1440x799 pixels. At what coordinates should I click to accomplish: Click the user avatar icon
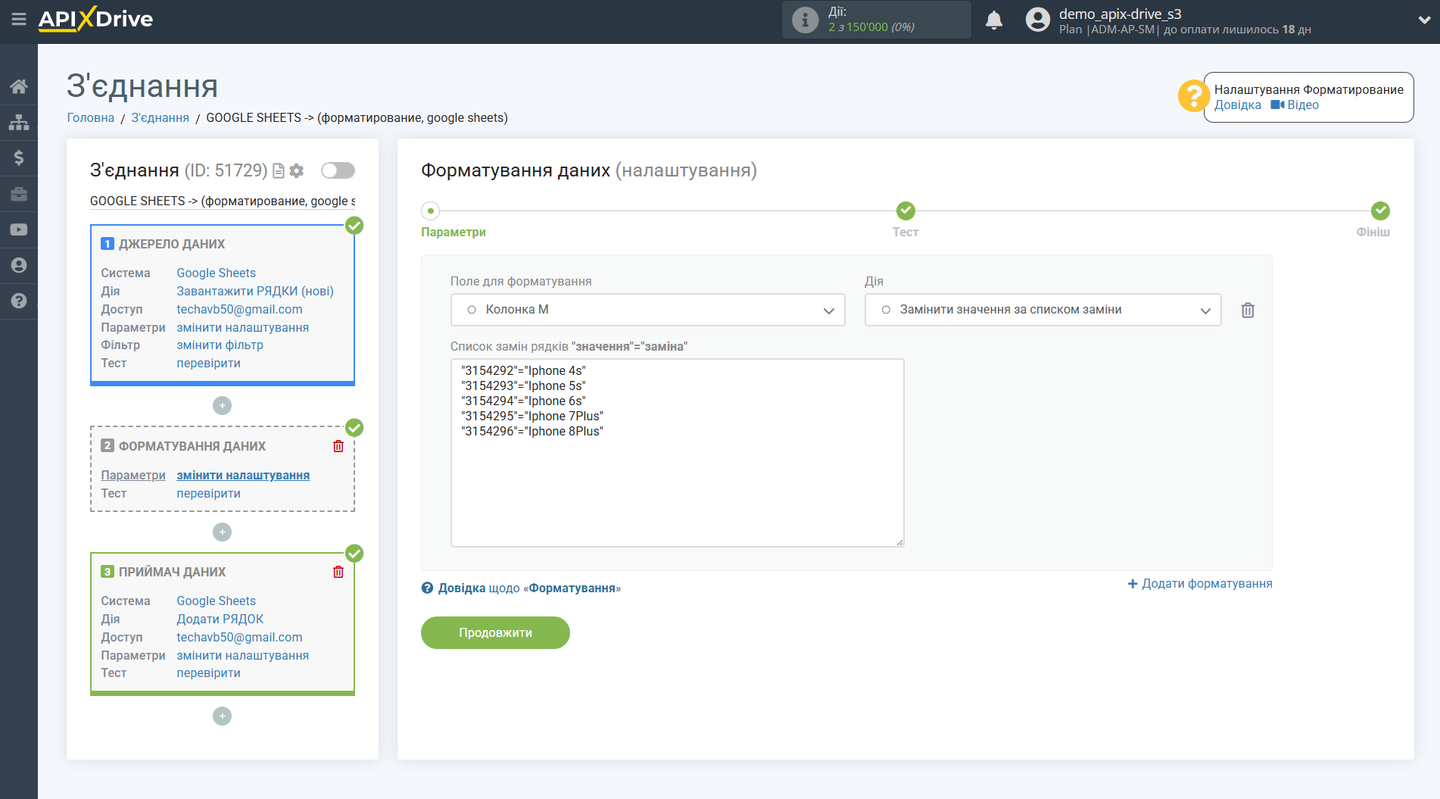click(1038, 20)
